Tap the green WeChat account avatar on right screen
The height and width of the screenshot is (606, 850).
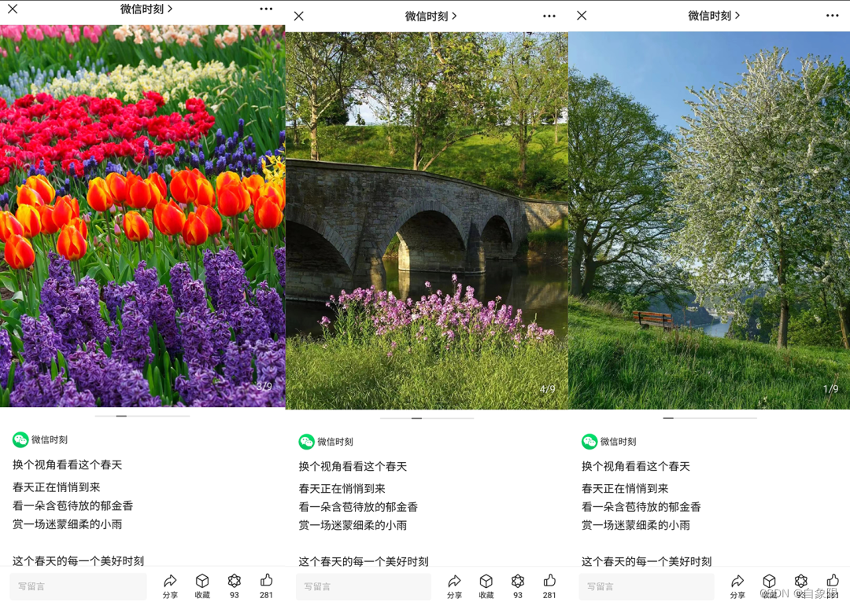click(589, 442)
